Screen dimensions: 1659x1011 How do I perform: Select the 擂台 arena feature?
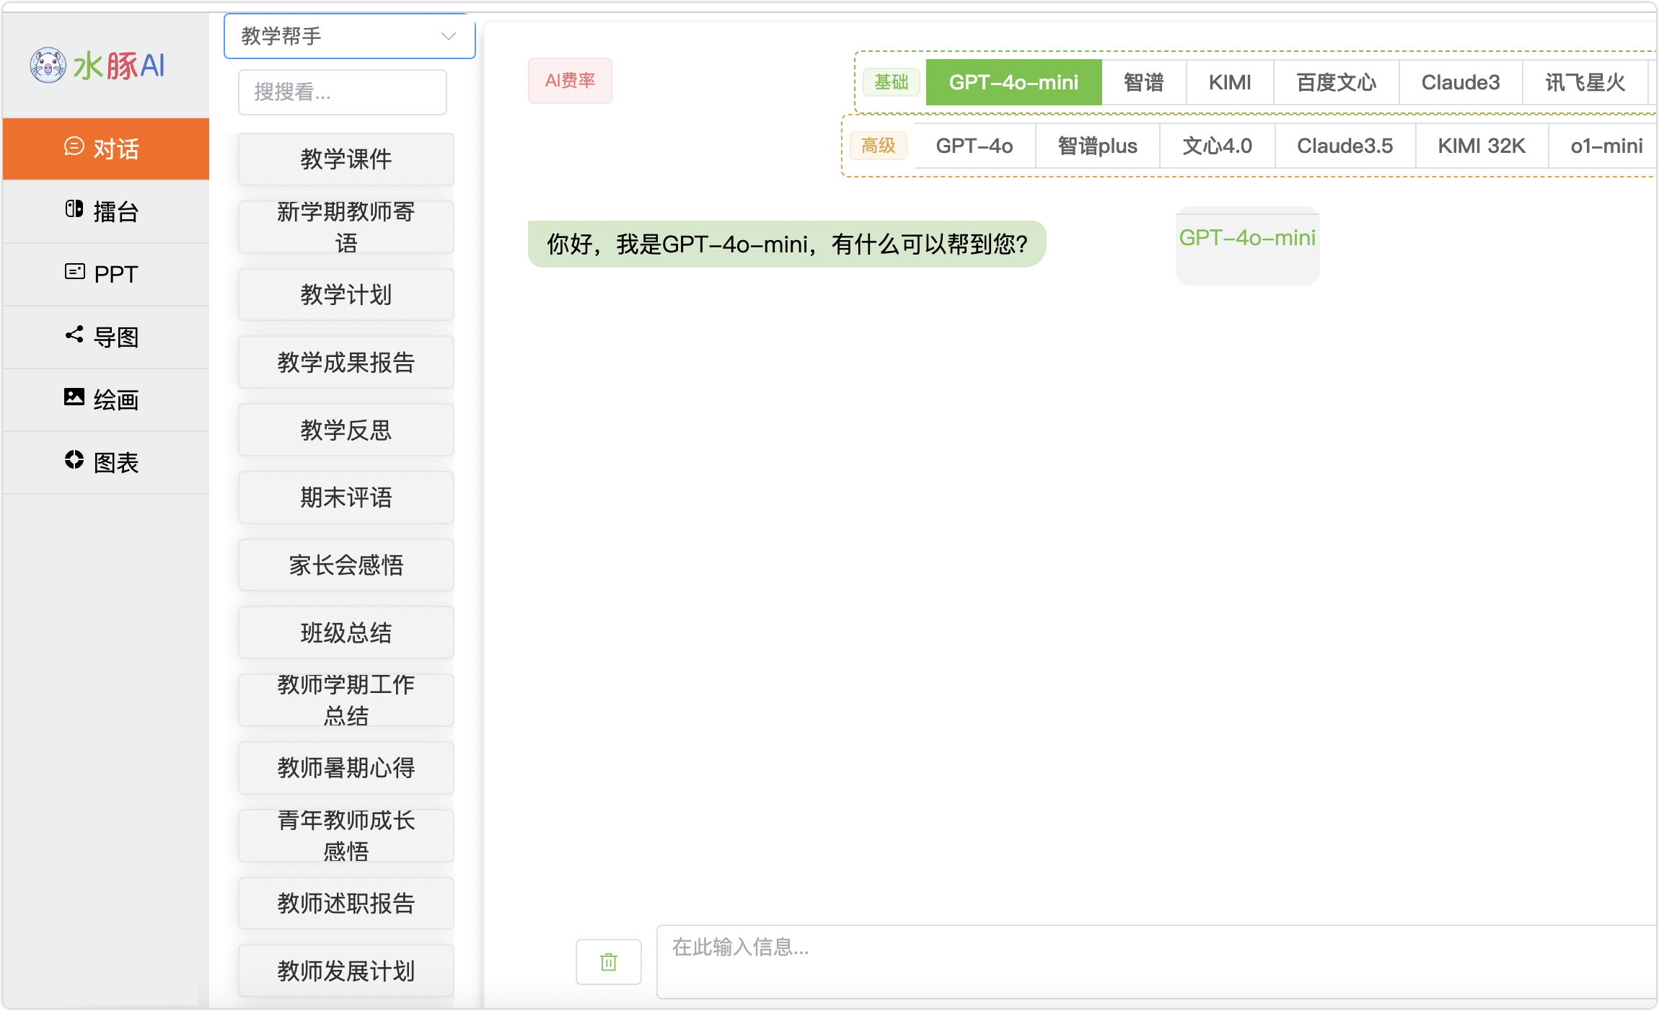pos(105,211)
